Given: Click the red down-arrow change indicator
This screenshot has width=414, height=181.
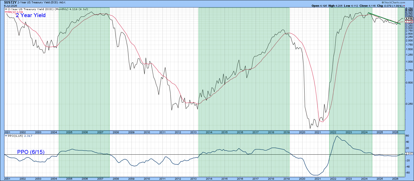Looking at the screenshot, I should coord(404,6).
